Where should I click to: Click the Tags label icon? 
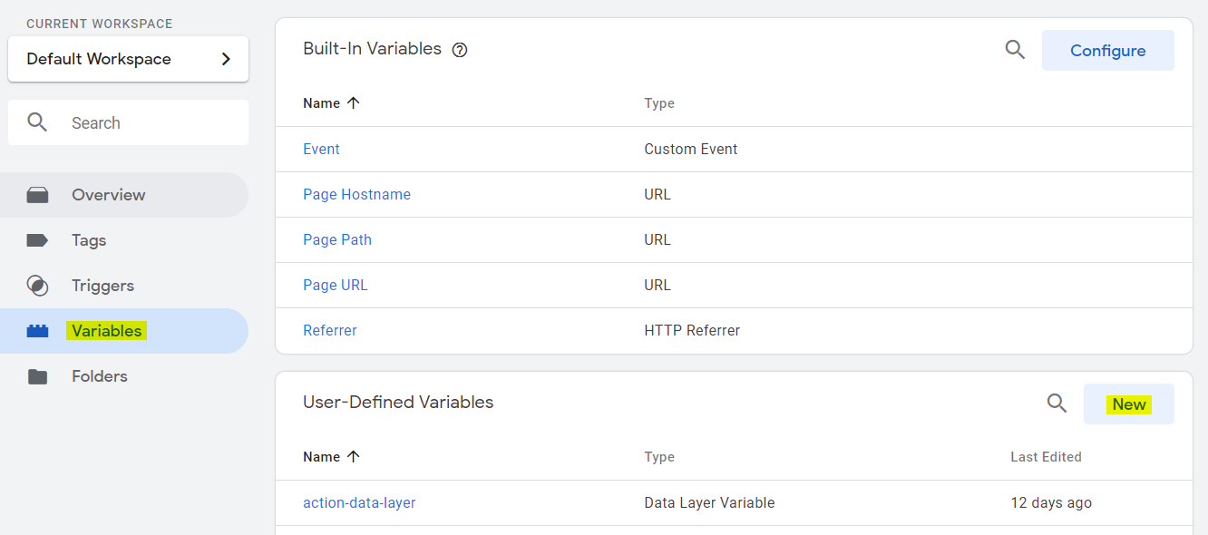tap(37, 240)
